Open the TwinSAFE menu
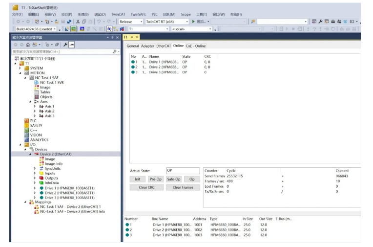 click(x=138, y=15)
